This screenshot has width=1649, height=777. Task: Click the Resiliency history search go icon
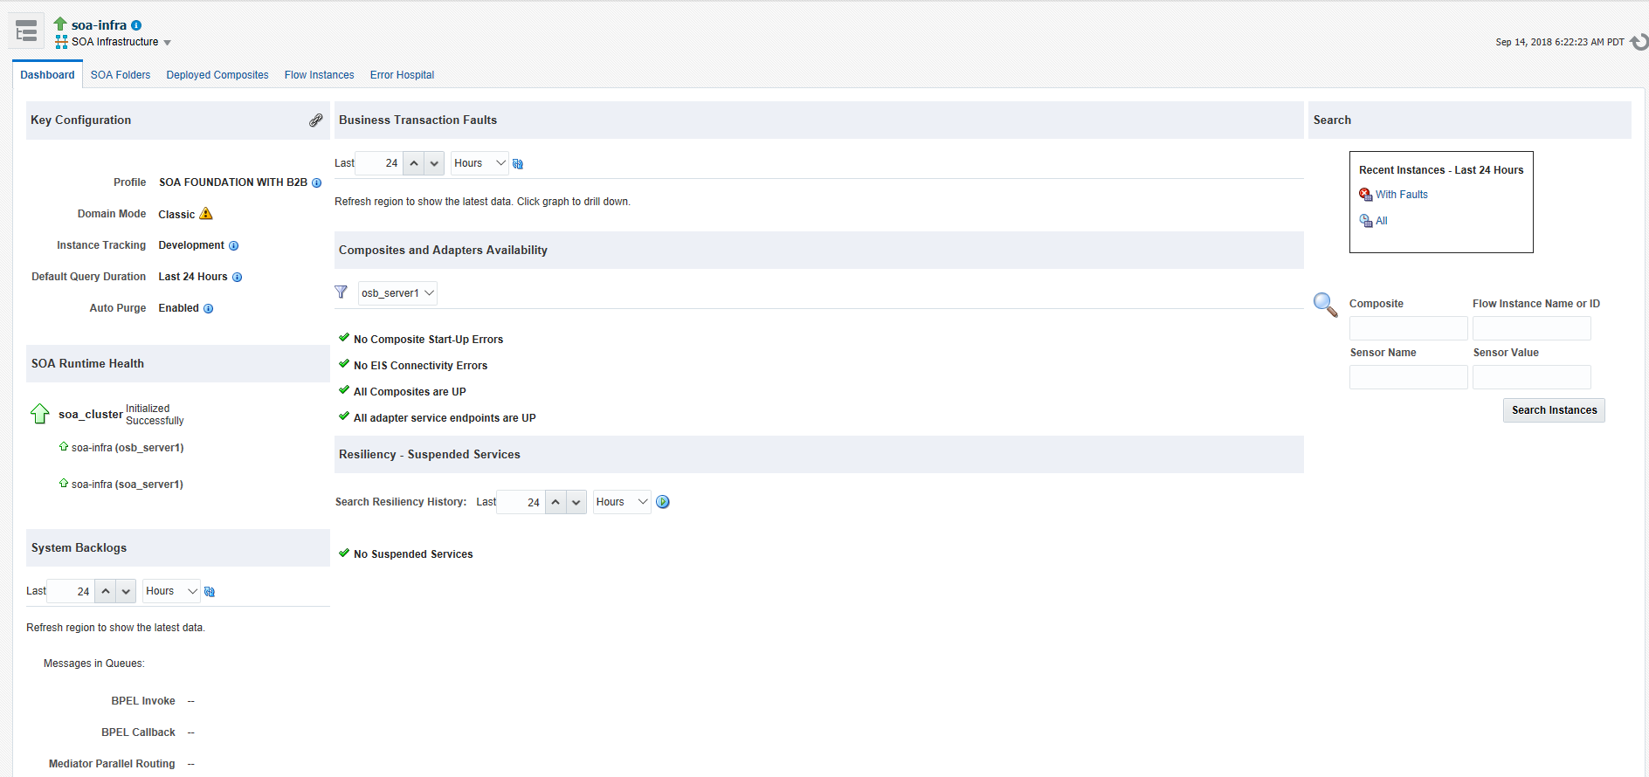click(x=663, y=502)
